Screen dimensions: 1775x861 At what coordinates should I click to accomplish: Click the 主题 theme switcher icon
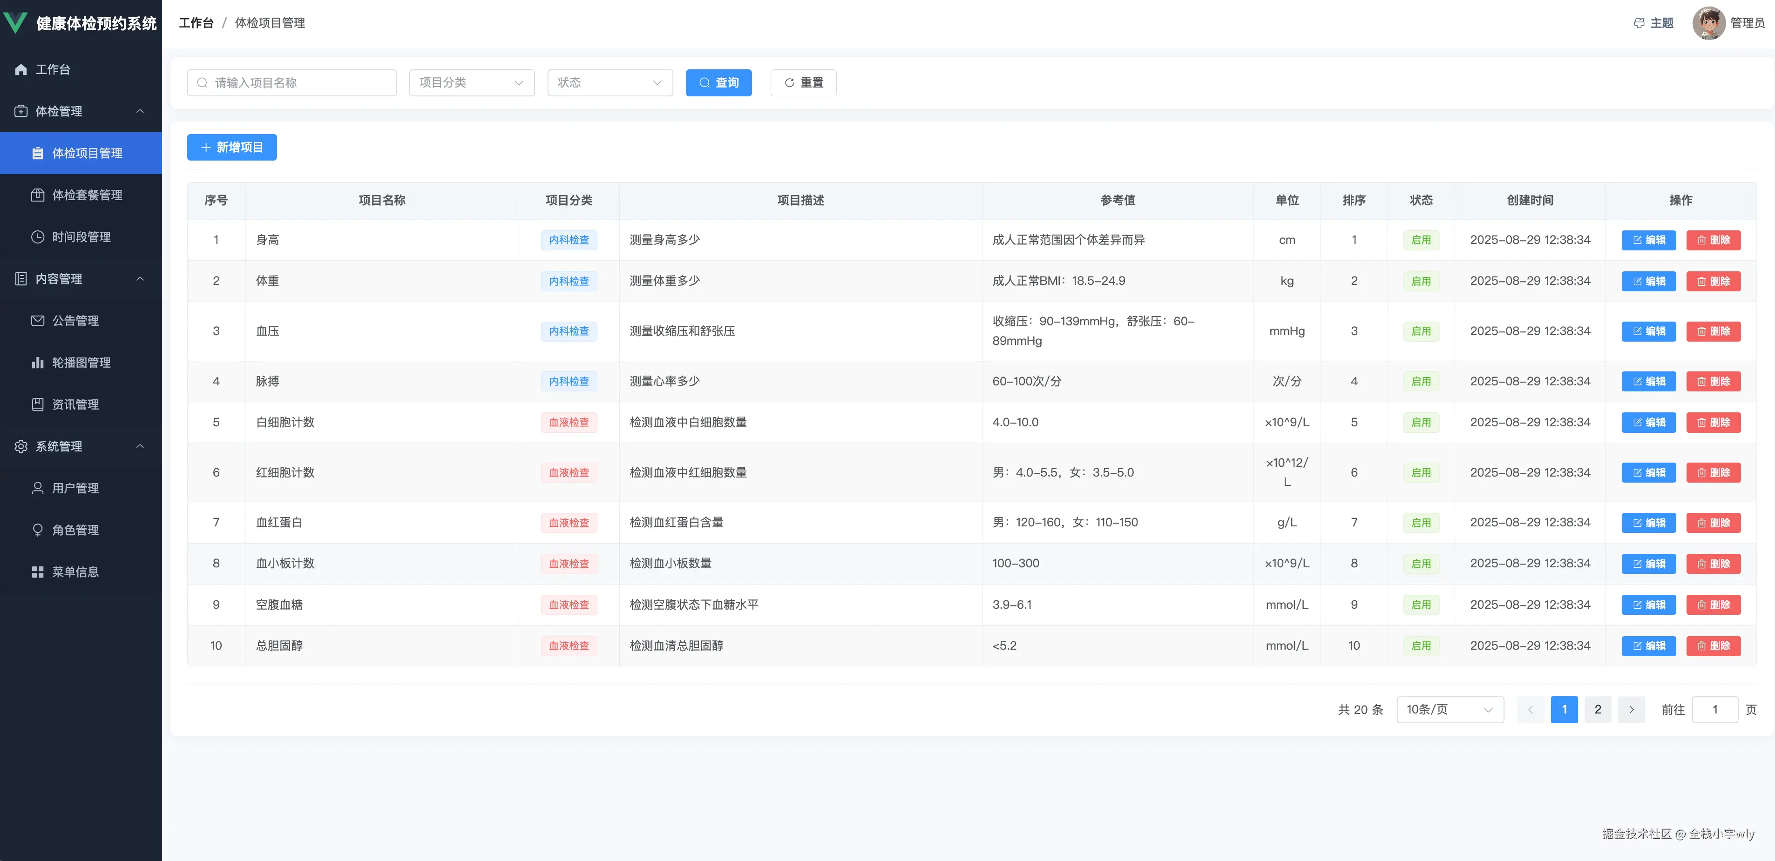point(1639,23)
